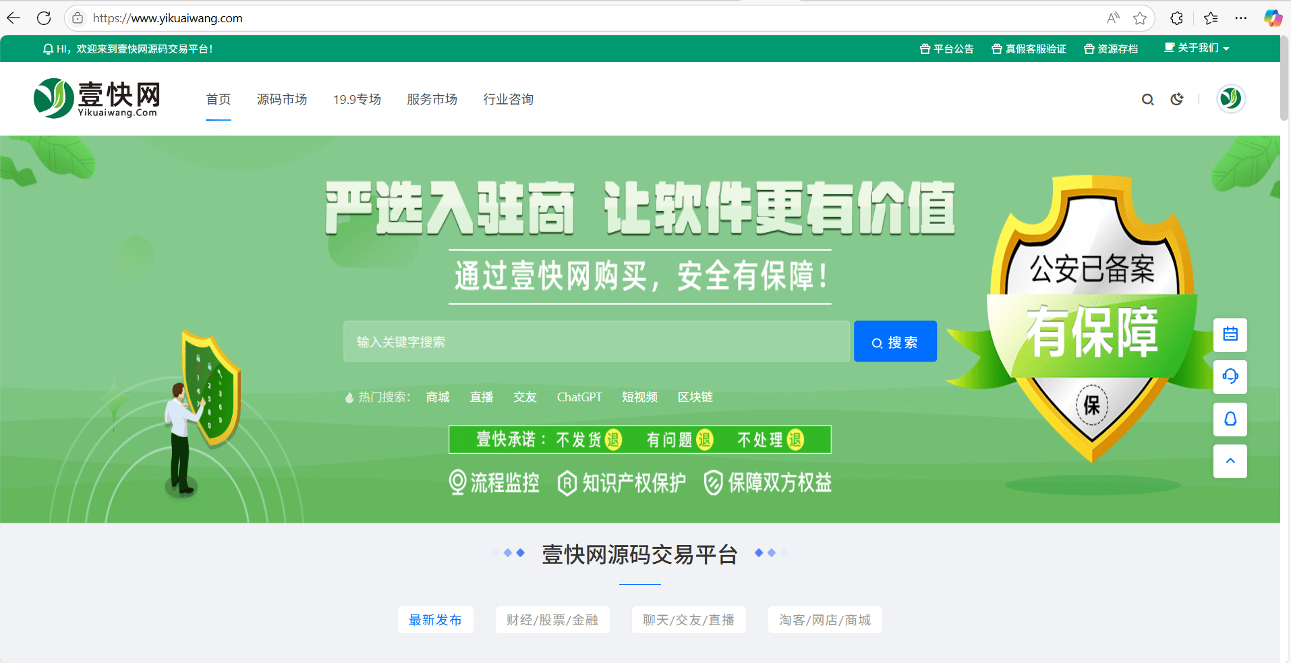Search hot keyword 直播
This screenshot has width=1291, height=663.
482,397
